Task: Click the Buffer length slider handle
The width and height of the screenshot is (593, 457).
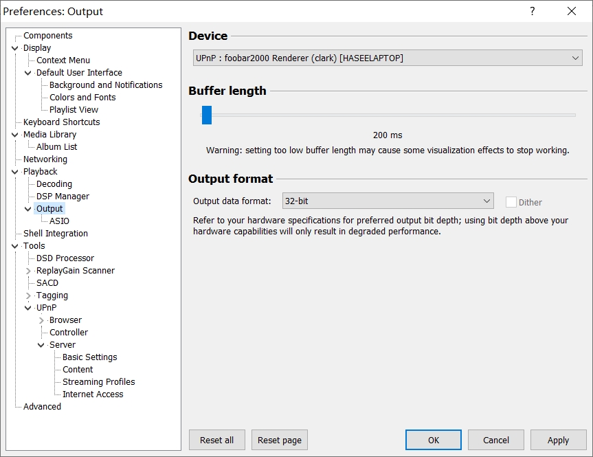Action: point(207,115)
